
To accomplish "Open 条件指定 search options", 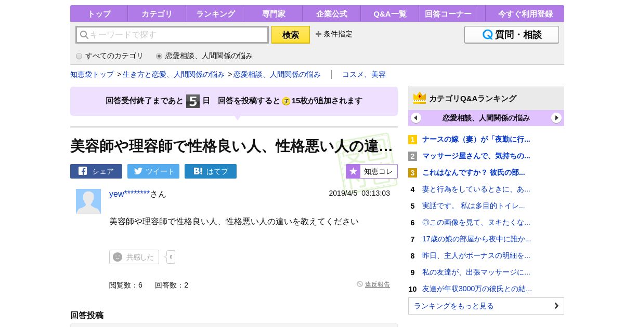I will pos(334,34).
